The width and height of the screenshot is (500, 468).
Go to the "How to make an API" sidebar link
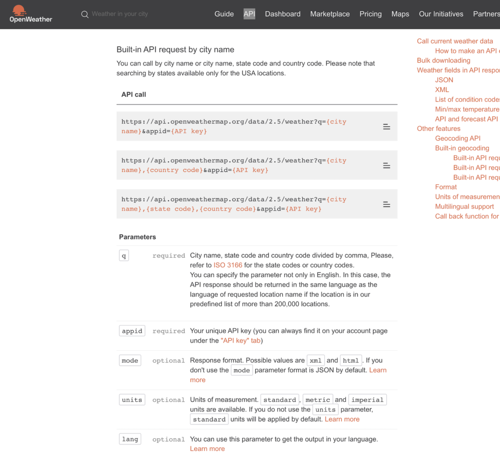pyautogui.click(x=467, y=51)
